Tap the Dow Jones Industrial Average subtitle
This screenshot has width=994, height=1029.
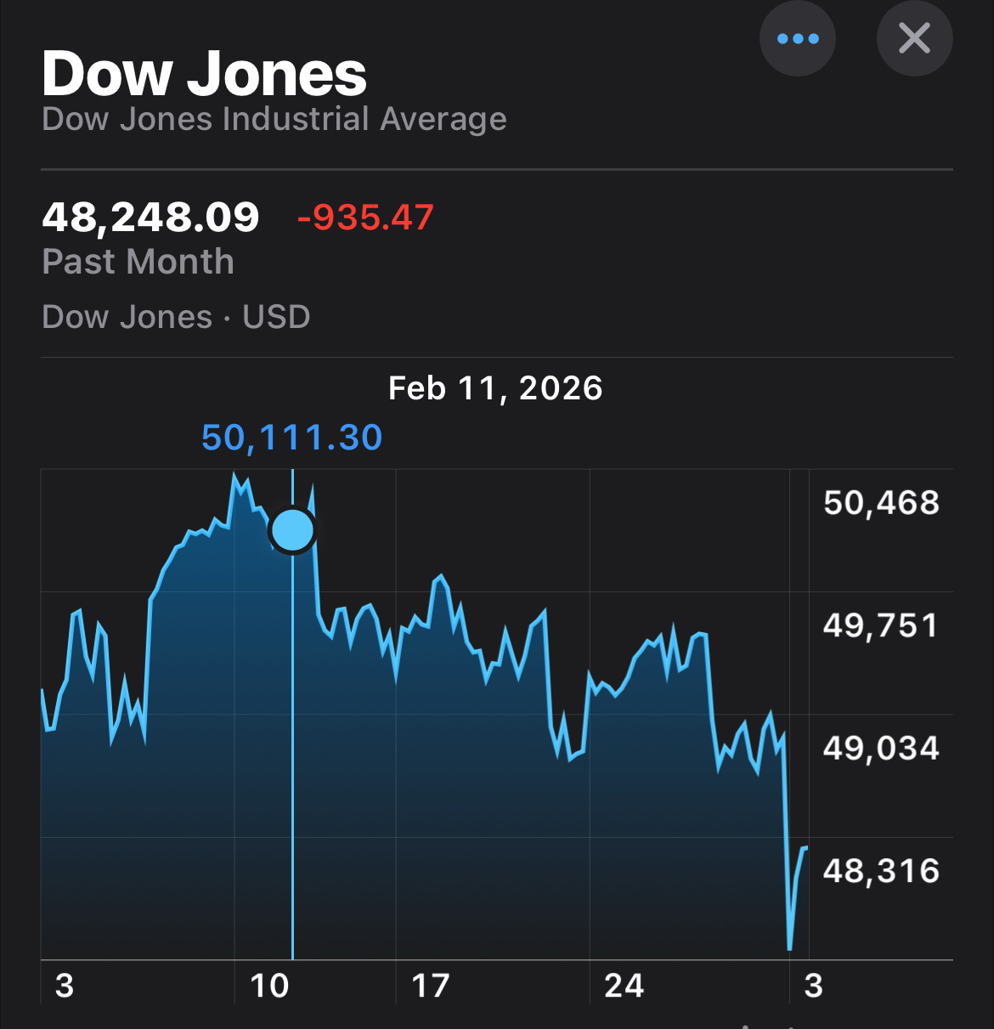[x=274, y=119]
